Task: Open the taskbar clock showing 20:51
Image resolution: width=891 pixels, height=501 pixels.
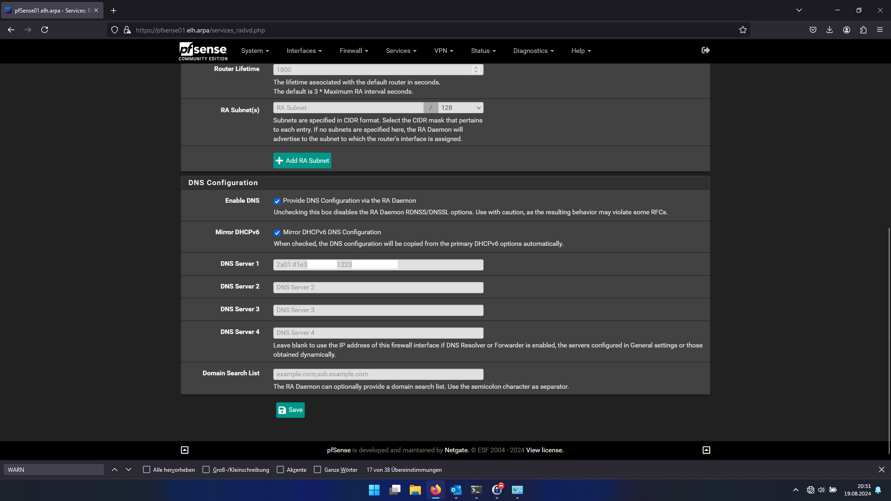Action: [858, 490]
